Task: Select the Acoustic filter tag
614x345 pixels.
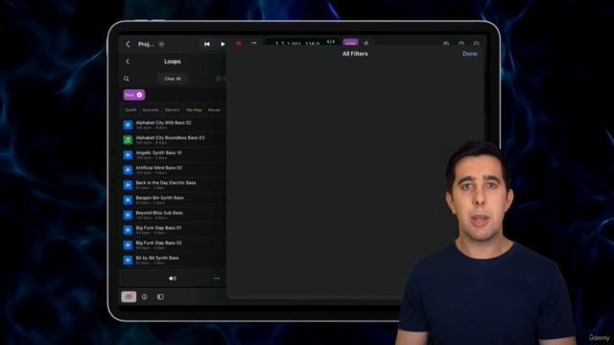Action: point(151,110)
